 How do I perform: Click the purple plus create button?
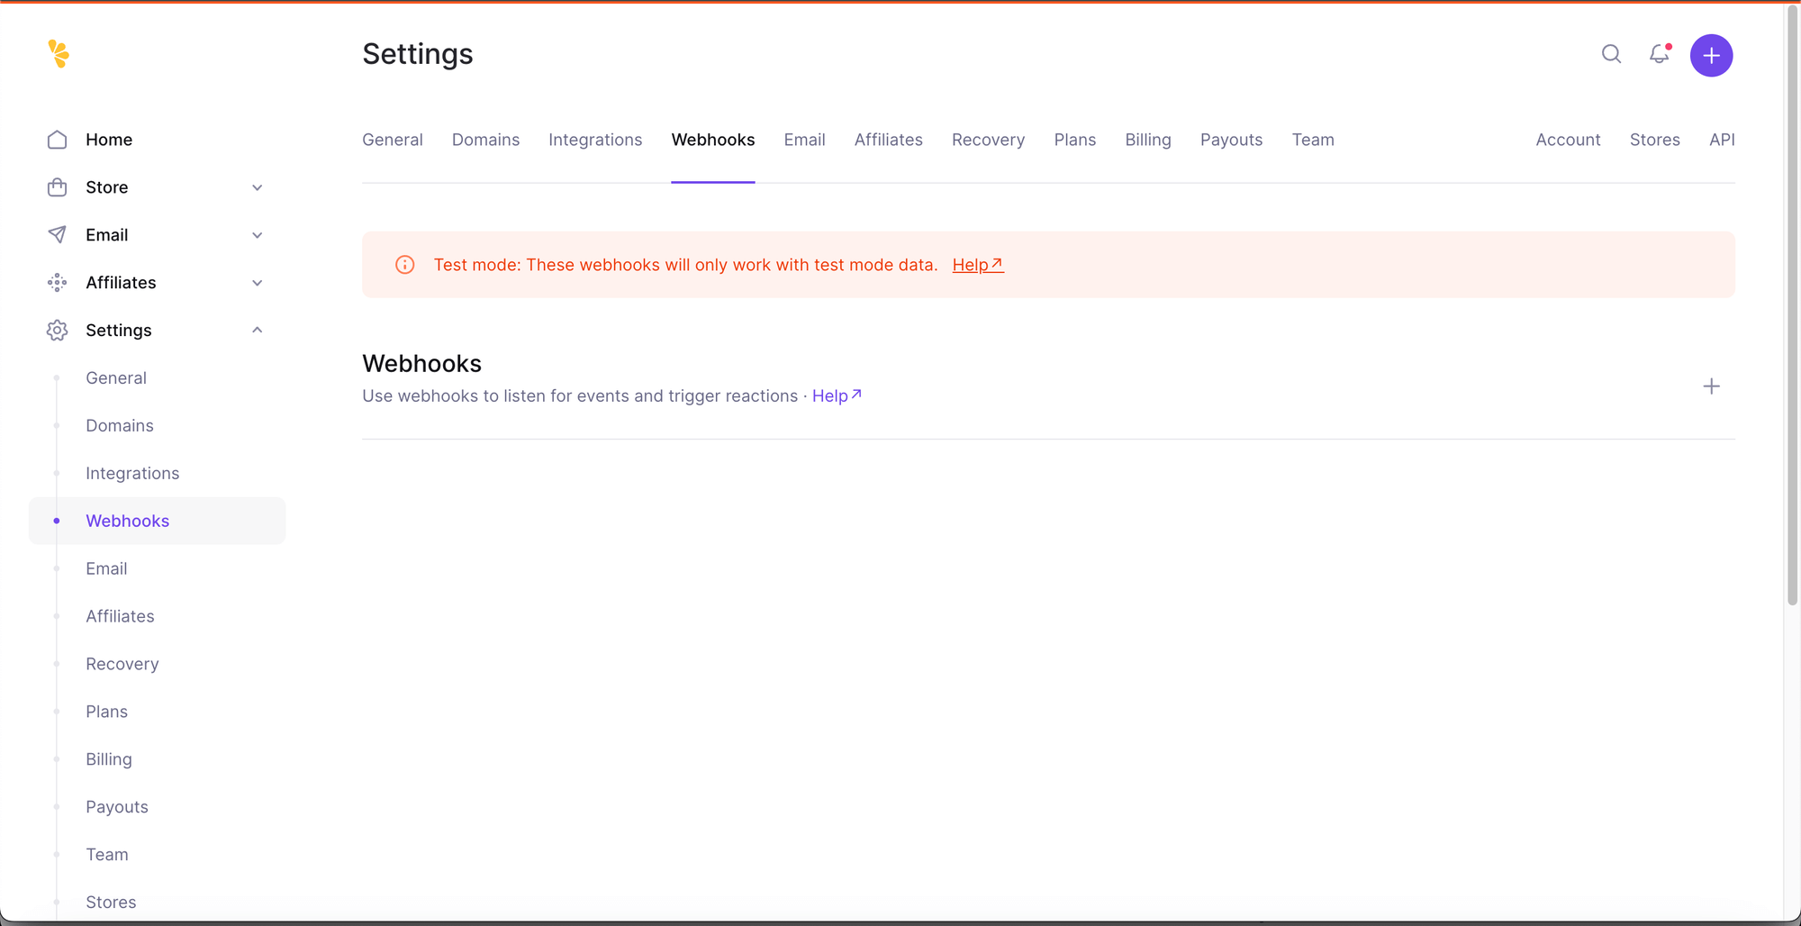pyautogui.click(x=1711, y=56)
